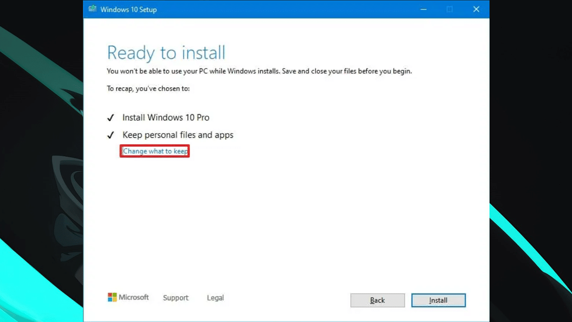Open the Support link
This screenshot has width=572, height=322.
(x=175, y=298)
